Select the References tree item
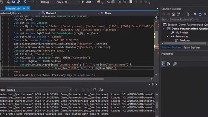208x117 pixels. click(x=179, y=36)
